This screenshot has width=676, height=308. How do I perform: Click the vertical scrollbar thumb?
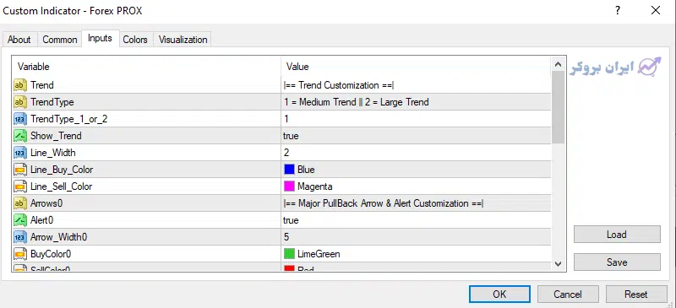point(558,107)
